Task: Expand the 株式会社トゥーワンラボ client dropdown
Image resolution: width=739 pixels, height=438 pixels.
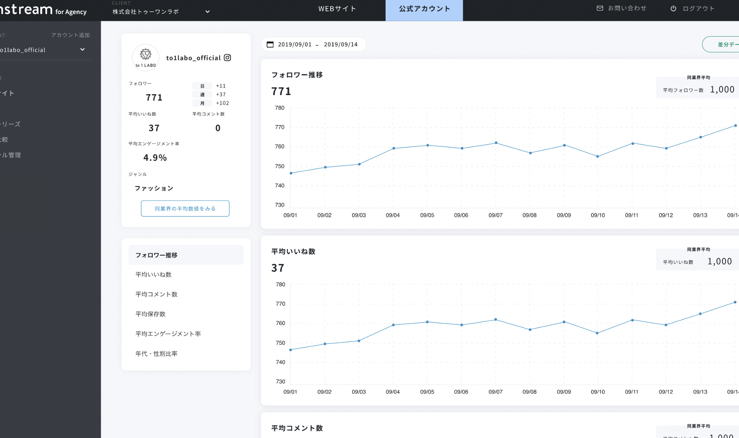Action: [x=207, y=12]
